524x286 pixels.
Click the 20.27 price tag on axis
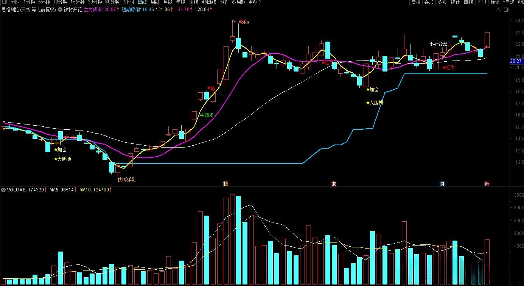516,61
